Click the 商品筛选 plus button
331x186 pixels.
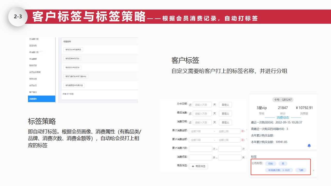[198, 166]
